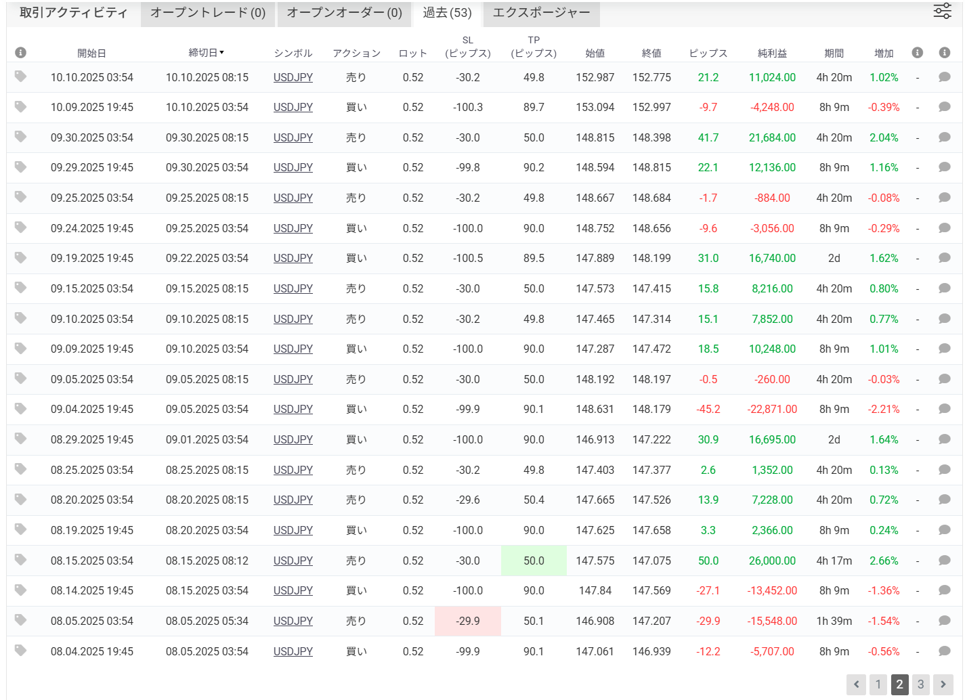Click the info icon beside the 開始日 header
965x700 pixels.
tap(20, 51)
